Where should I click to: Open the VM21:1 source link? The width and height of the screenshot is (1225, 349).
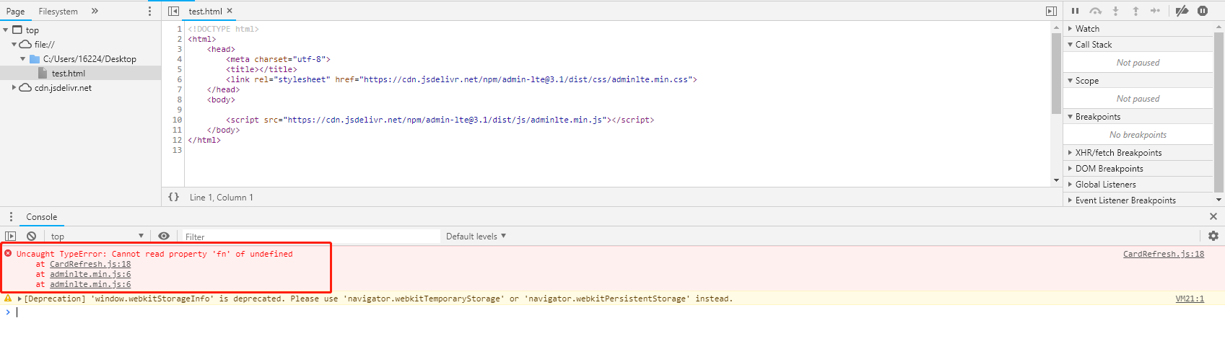[1190, 299]
